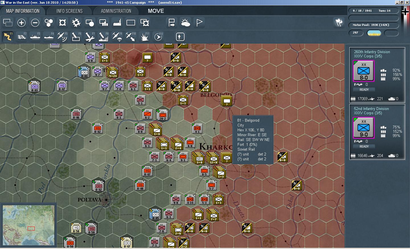Select the HQ 0-46 unit on map
Viewport: 410px width, 249px height.
76,114
